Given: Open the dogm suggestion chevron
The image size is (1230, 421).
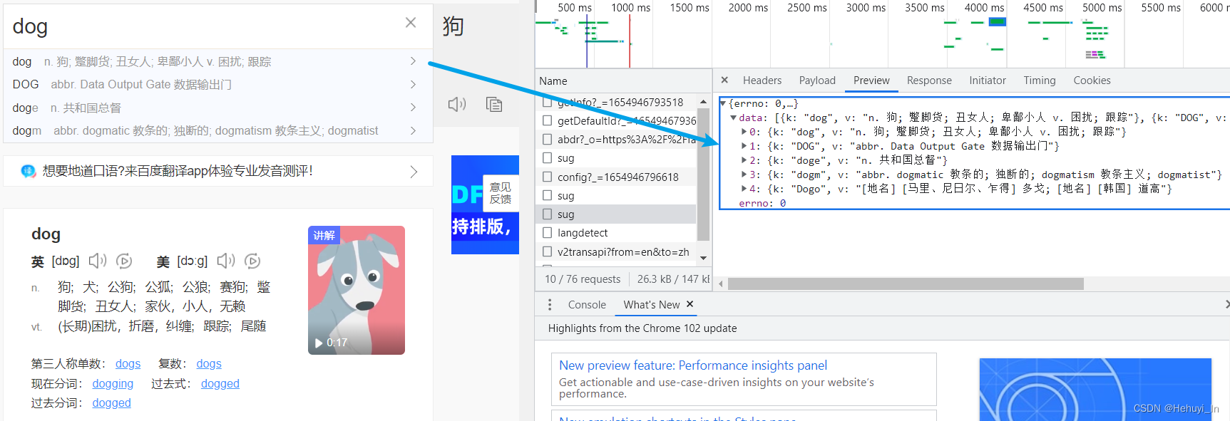Looking at the screenshot, I should [x=413, y=130].
